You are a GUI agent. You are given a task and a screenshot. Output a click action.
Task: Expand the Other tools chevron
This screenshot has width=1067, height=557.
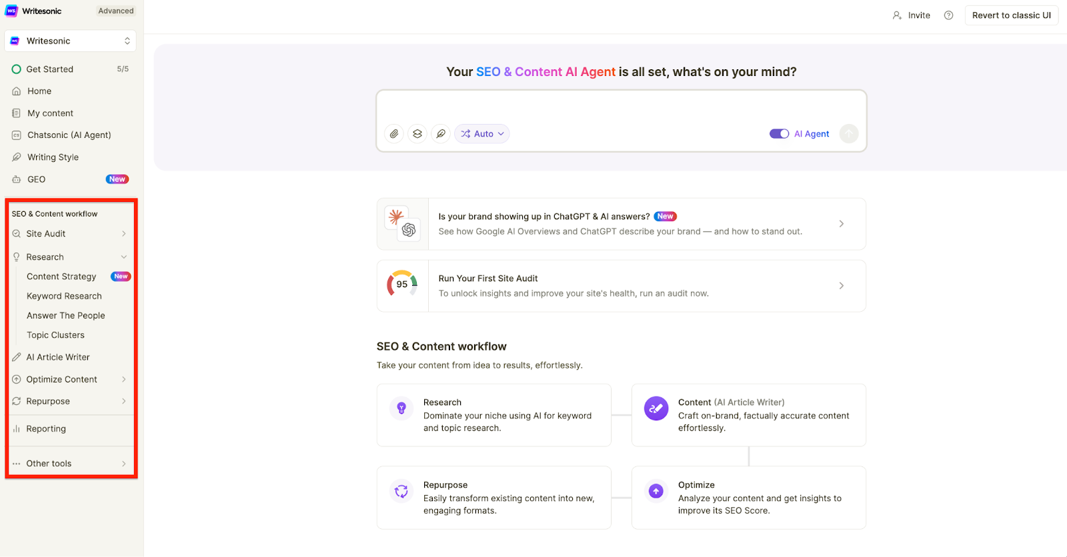(124, 464)
